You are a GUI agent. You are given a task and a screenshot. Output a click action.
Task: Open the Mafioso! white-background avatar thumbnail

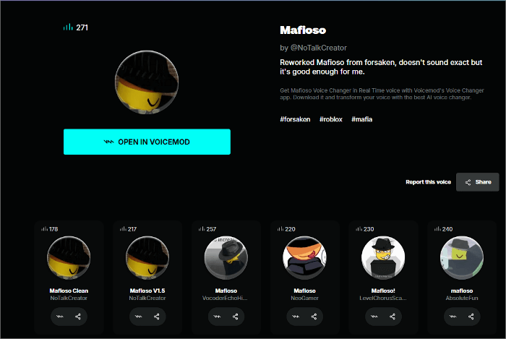(383, 258)
